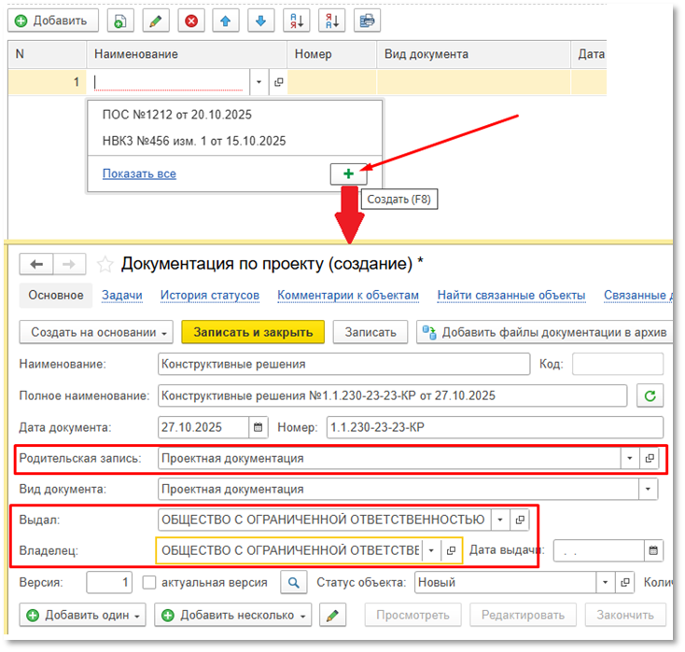Click the green plus Create button in popup
Viewport: 685px width, 652px height.
coord(348,173)
